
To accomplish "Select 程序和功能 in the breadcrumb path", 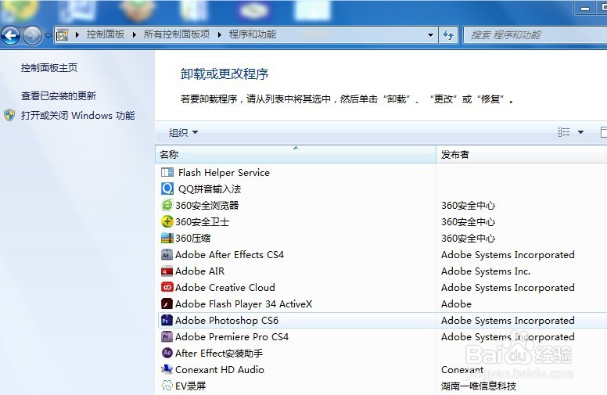I will coord(253,34).
